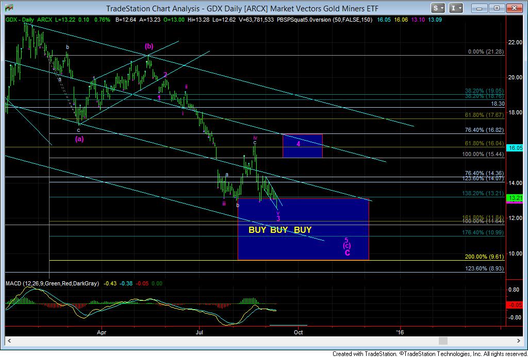Click the yellow 16.06 indicator value
The width and height of the screenshot is (528, 357).
point(401,20)
